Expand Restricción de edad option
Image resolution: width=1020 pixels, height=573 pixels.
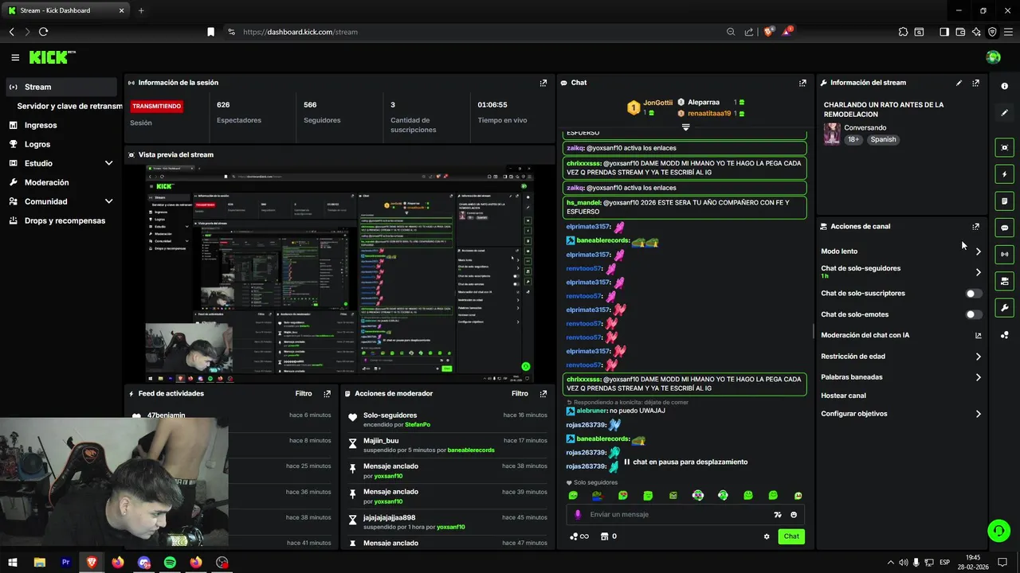(978, 357)
